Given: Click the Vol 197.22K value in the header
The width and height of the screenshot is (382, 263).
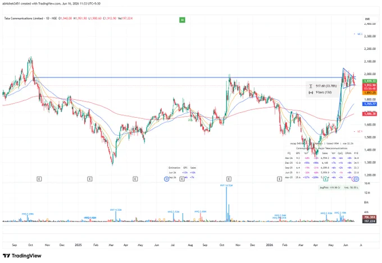Looking at the screenshot, I should [x=125, y=19].
